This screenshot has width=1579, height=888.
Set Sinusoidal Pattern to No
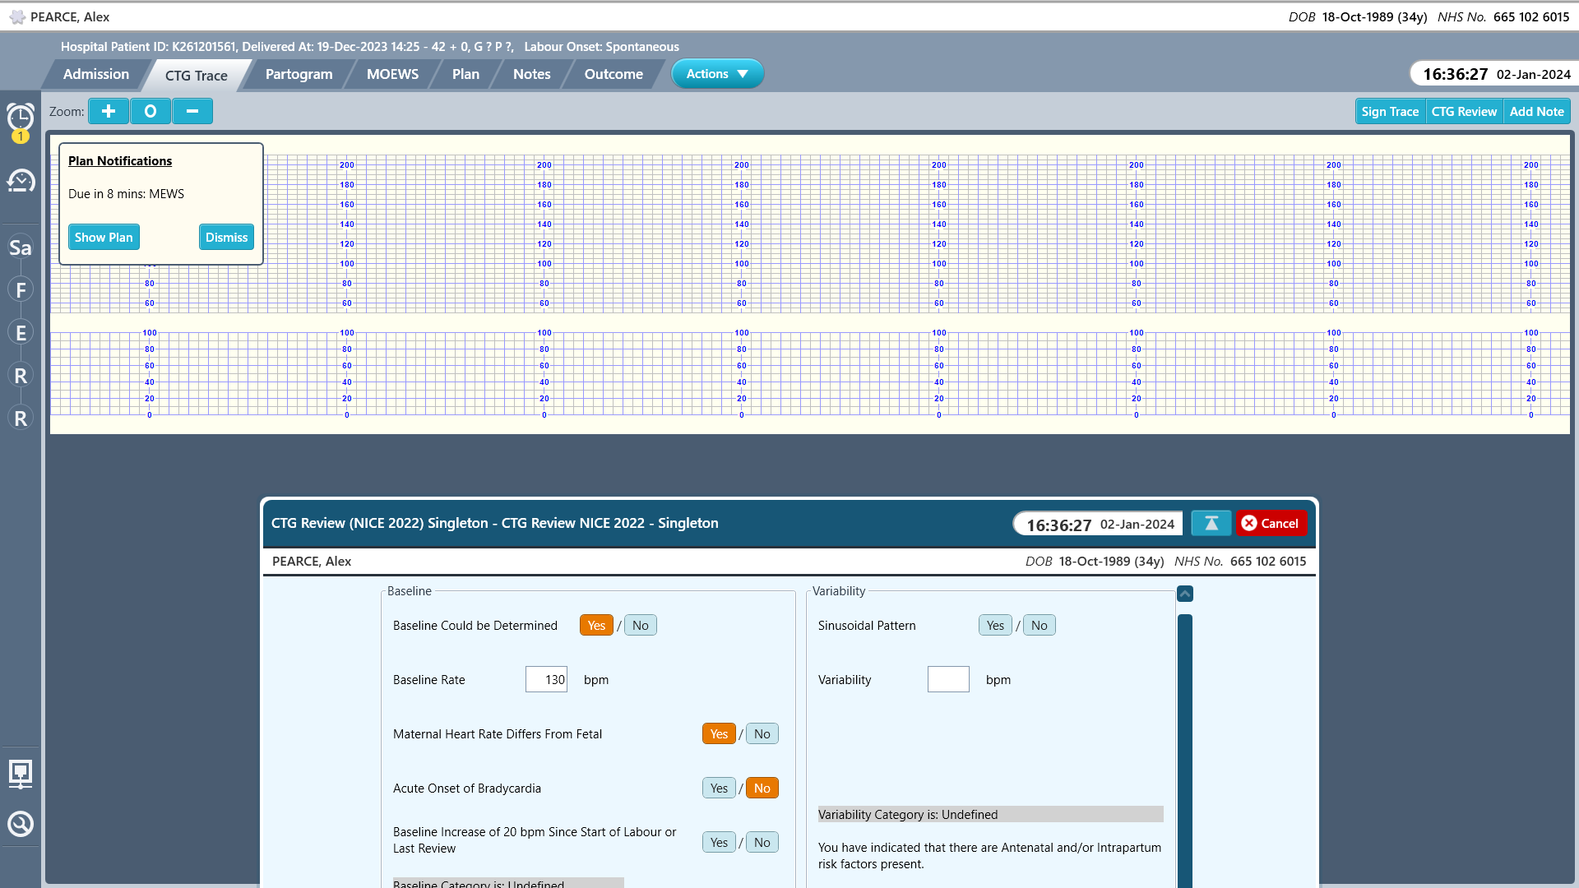tap(1039, 626)
